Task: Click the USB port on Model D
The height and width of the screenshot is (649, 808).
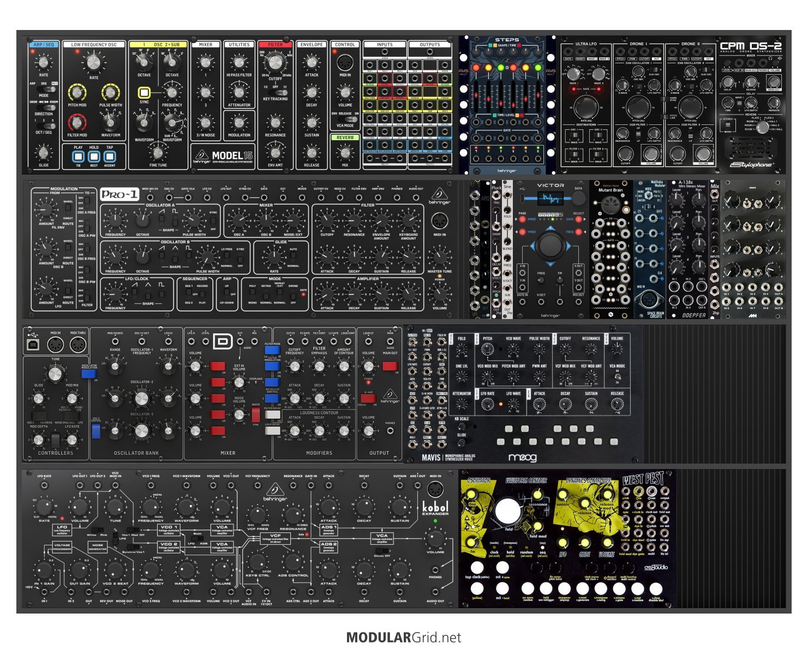Action: coord(33,344)
